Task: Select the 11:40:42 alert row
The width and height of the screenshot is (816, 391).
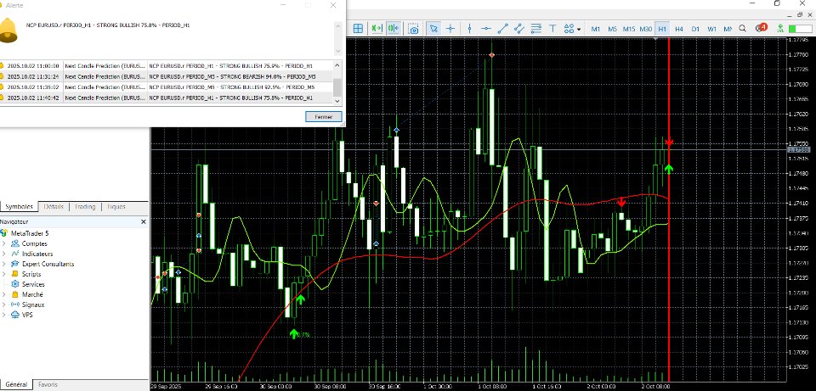Action: 166,97
